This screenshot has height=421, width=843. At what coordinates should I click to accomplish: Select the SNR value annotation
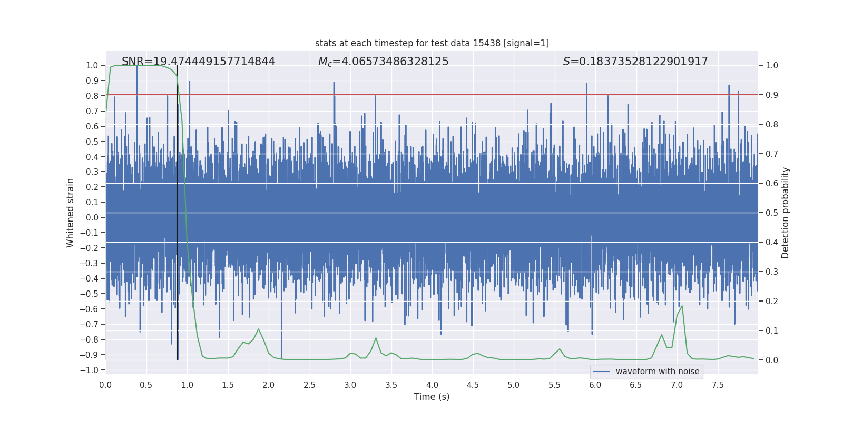pos(198,62)
